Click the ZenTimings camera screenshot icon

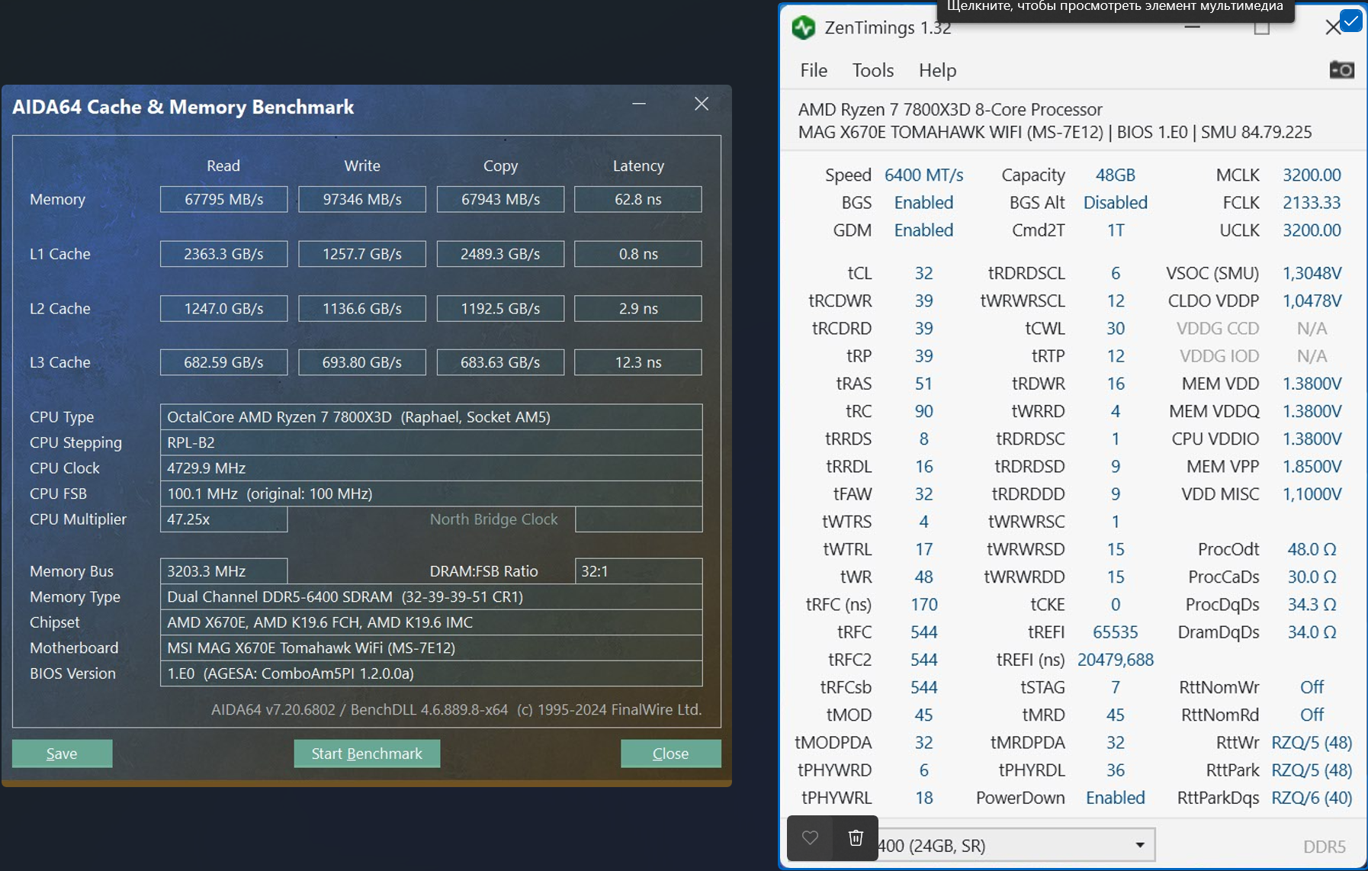[1341, 70]
